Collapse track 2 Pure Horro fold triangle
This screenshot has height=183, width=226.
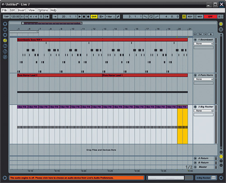click(x=195, y=75)
